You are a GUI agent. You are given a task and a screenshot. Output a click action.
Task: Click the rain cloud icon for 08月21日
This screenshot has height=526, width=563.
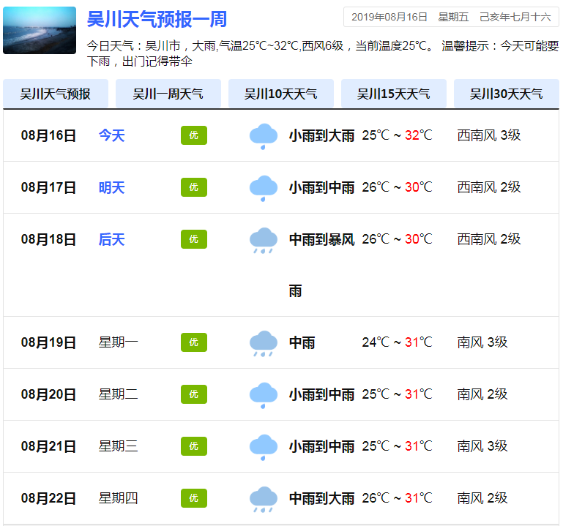tap(263, 448)
